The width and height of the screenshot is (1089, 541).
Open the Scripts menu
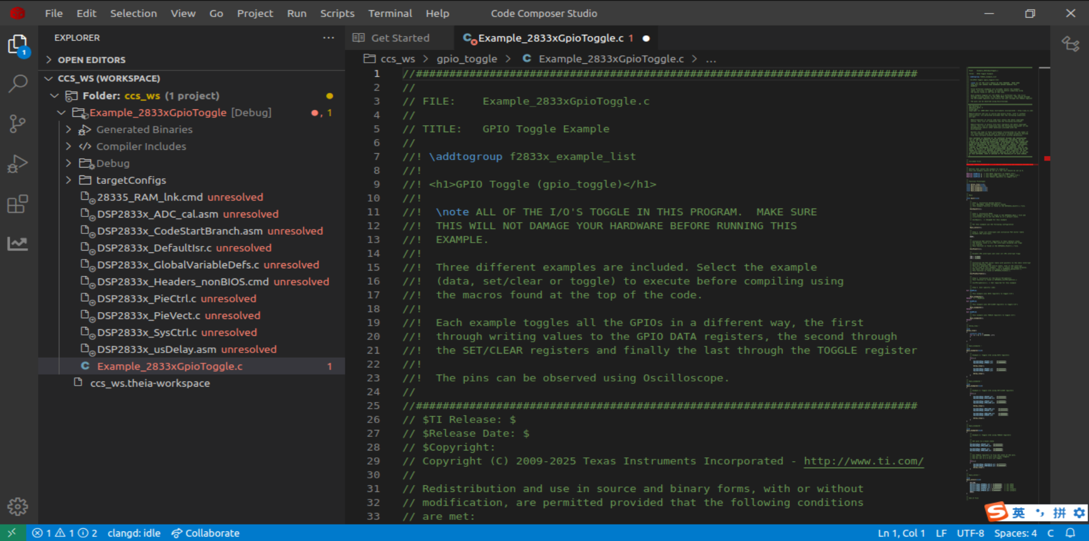pos(337,13)
